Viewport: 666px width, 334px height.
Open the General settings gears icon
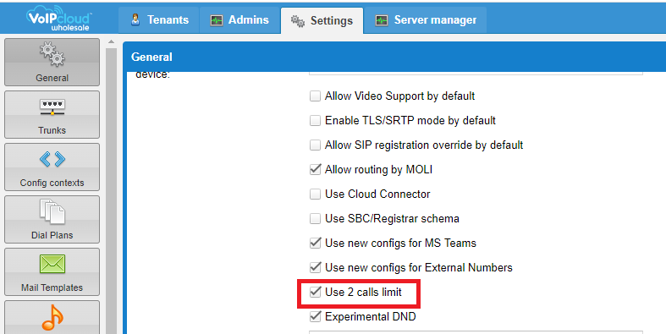[52, 54]
